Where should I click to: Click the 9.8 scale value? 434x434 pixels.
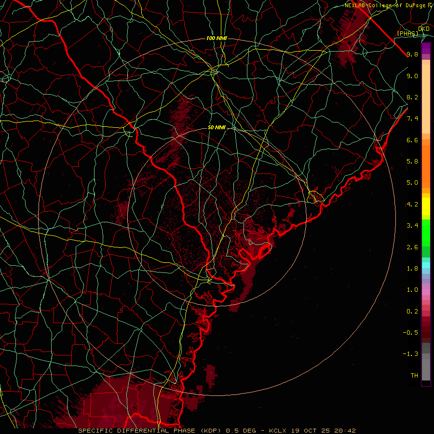(x=412, y=54)
